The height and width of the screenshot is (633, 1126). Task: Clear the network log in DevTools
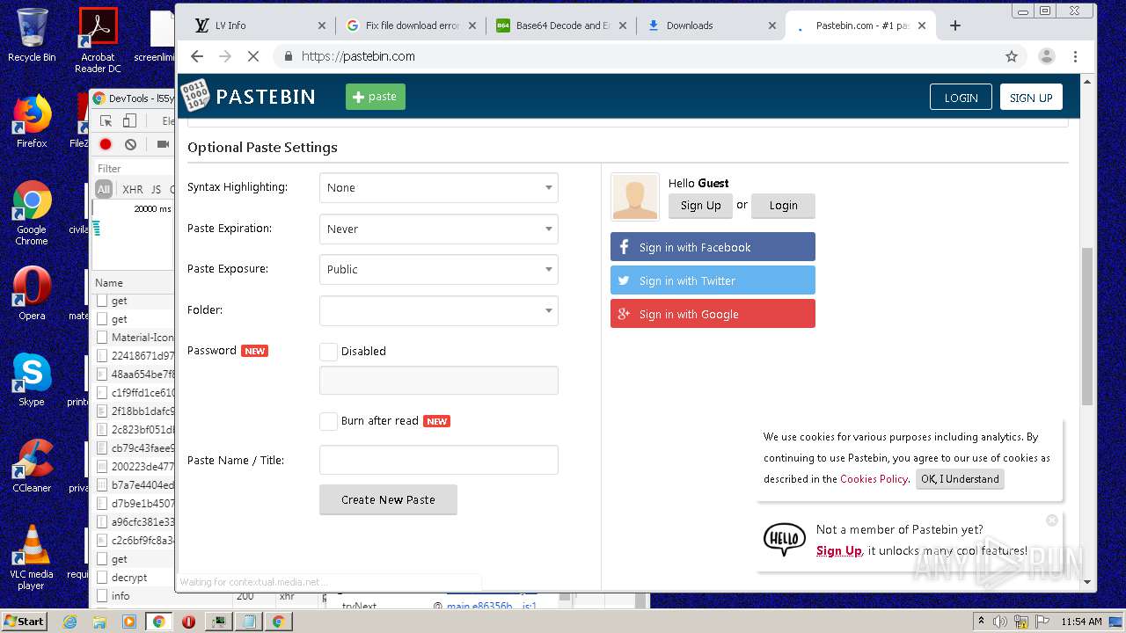tap(130, 144)
